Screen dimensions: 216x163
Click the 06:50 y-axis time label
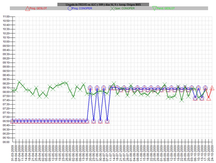click(6, 121)
